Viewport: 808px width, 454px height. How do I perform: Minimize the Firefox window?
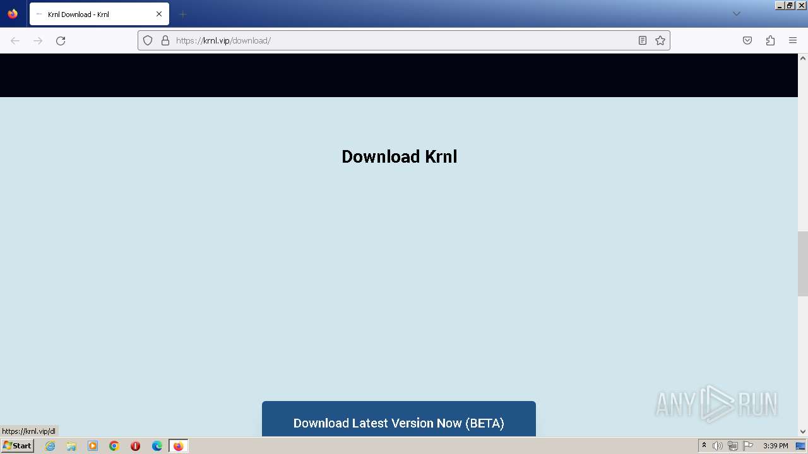[x=780, y=5]
